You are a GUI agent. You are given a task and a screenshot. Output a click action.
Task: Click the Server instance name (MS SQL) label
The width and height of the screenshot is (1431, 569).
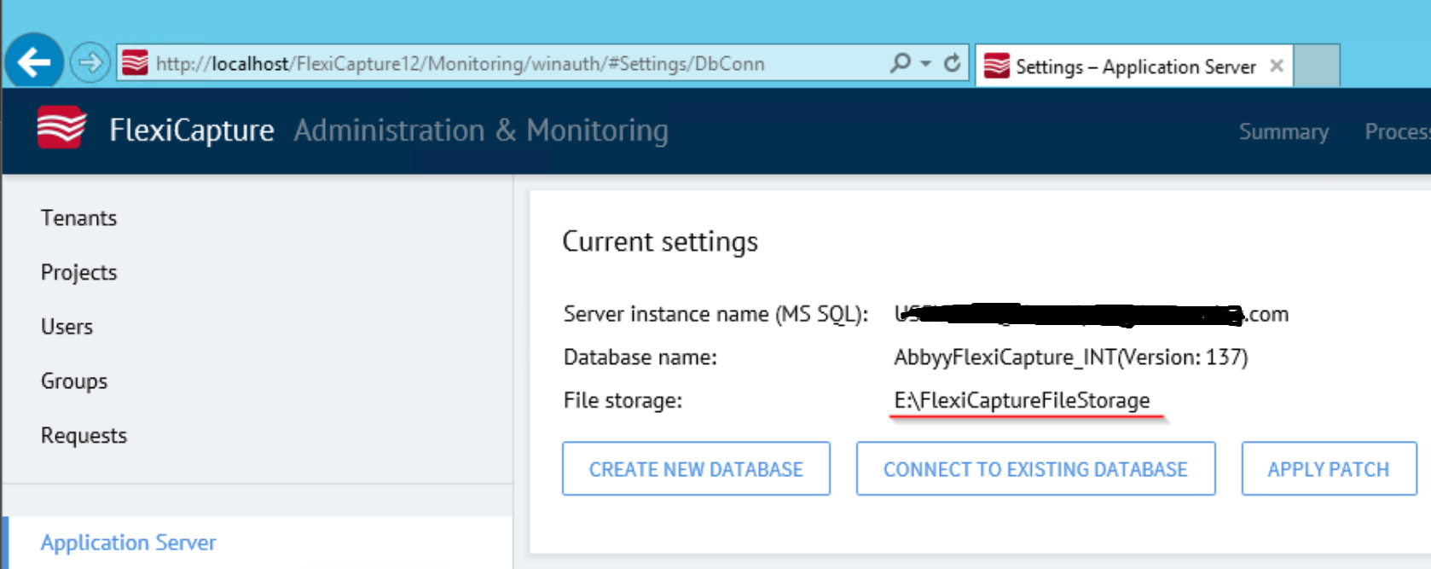click(715, 314)
